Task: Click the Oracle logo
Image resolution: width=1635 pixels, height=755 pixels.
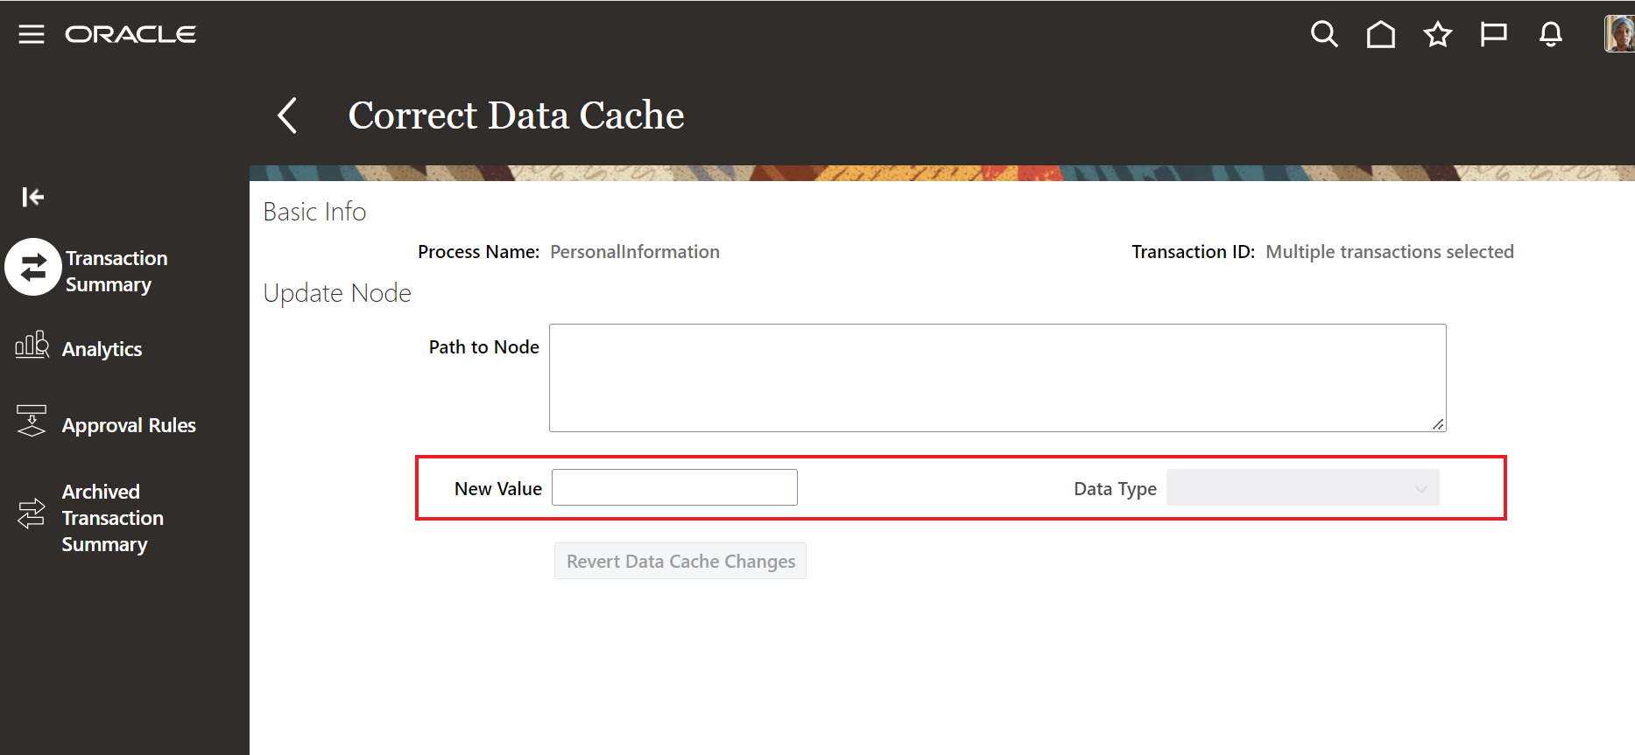Action: click(130, 34)
